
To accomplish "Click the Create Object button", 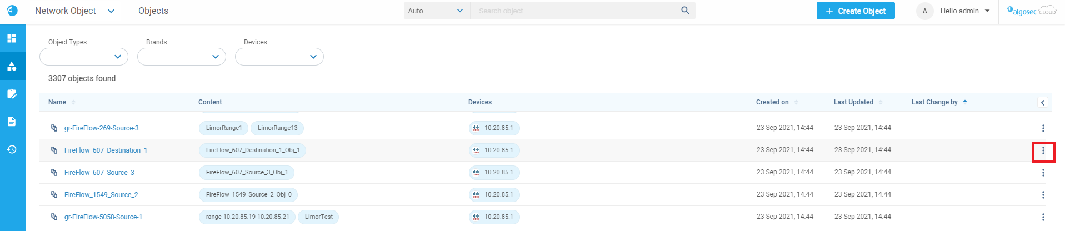I will pyautogui.click(x=856, y=11).
